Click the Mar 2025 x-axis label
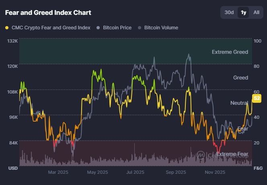The height and width of the screenshot is (185, 267). pyautogui.click(x=58, y=173)
